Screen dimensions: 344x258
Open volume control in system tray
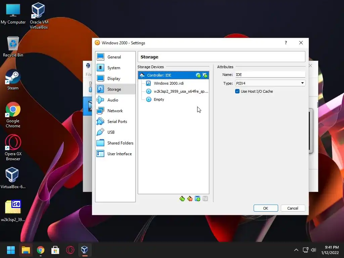coord(313,250)
